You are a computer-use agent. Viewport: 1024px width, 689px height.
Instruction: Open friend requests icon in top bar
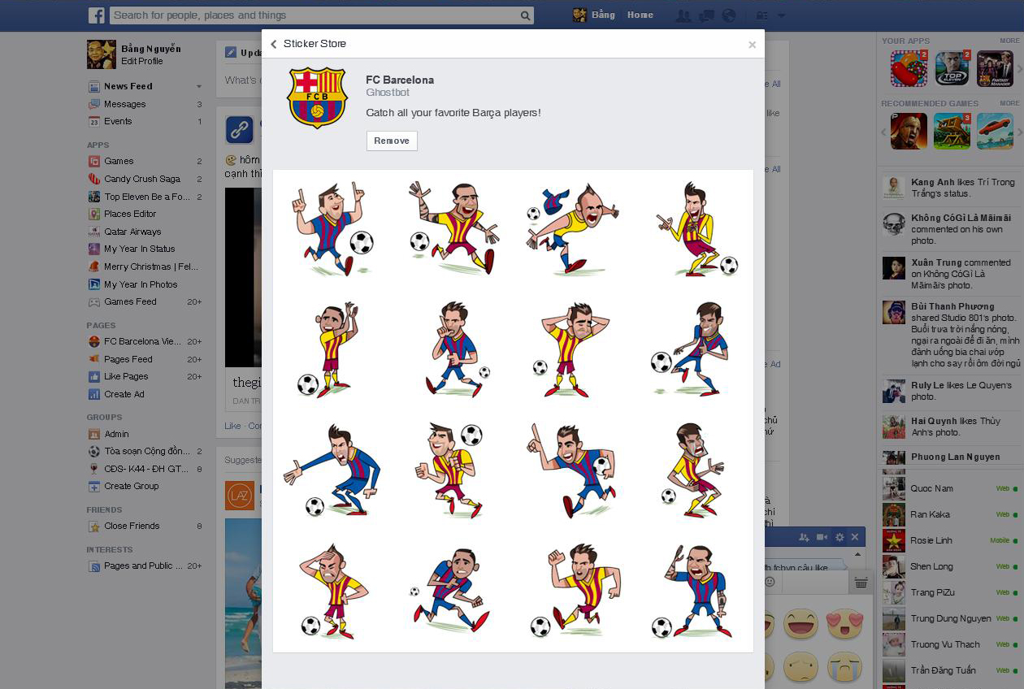(x=683, y=15)
